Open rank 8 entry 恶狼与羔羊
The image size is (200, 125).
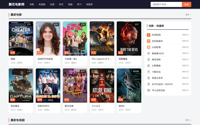(168, 78)
